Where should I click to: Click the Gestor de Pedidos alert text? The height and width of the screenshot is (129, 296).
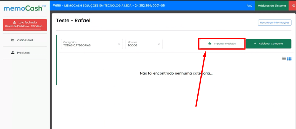click(x=25, y=26)
